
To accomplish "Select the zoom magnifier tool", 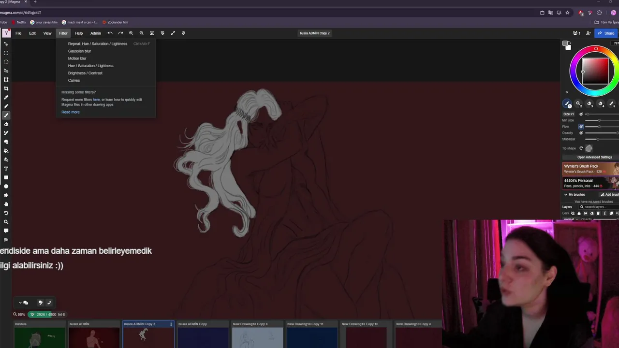I will 6,222.
